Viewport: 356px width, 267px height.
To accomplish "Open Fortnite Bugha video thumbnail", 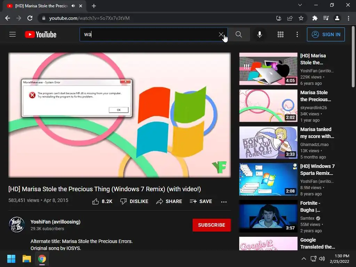I will (268, 216).
